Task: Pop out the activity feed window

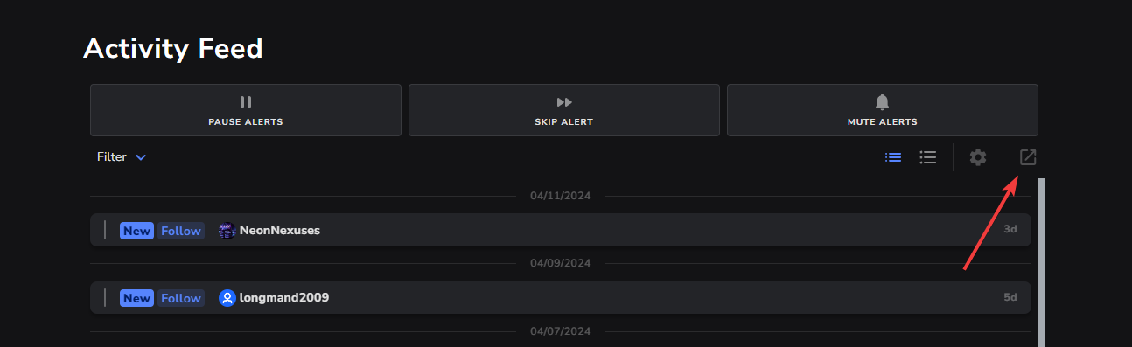Action: pos(1028,157)
